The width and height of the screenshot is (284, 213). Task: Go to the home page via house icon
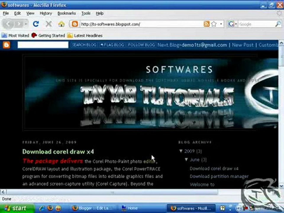tap(62, 24)
